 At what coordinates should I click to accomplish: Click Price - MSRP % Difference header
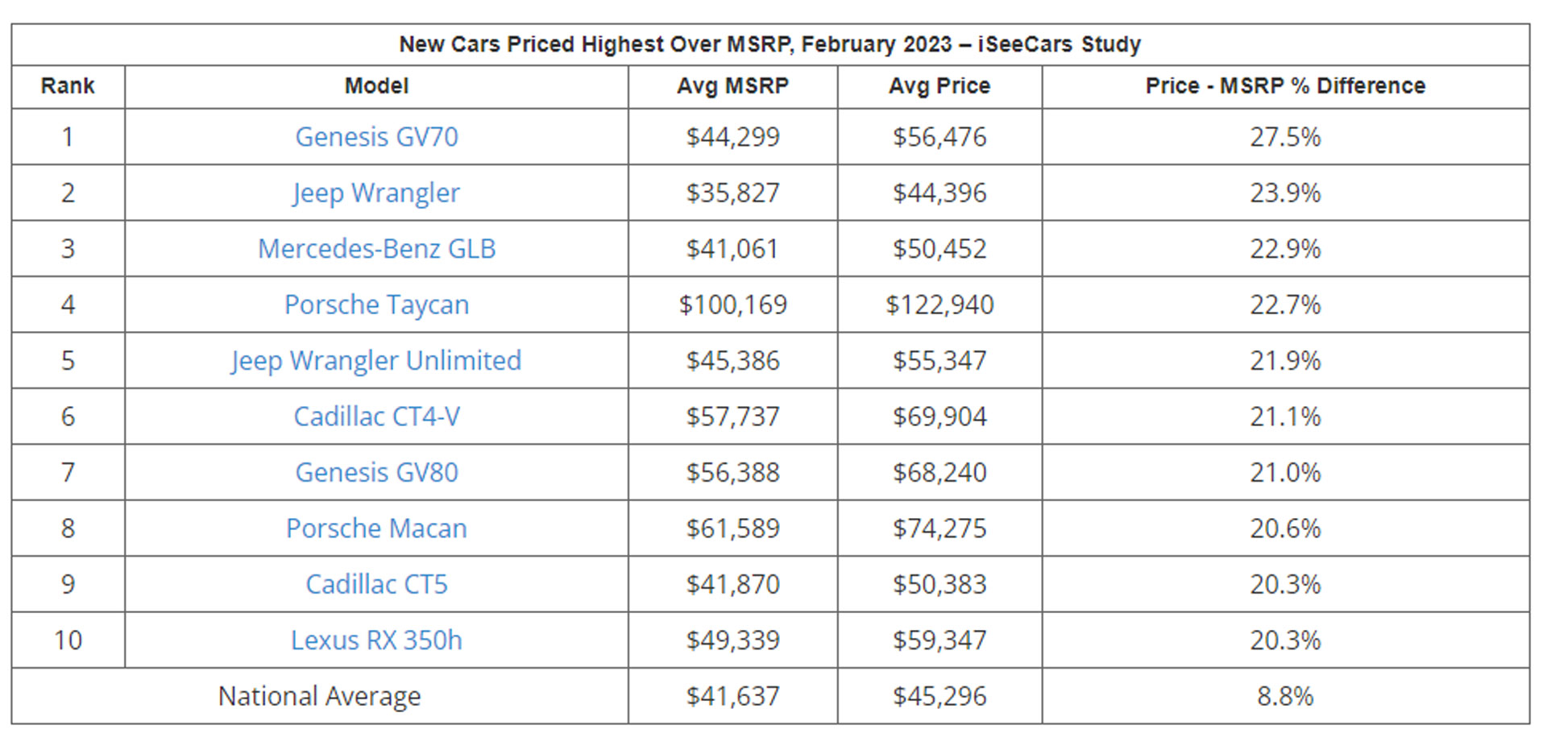coord(1285,86)
